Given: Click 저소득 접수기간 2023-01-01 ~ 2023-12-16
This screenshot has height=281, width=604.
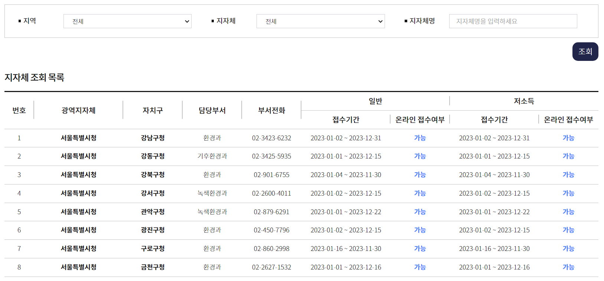Looking at the screenshot, I should 494,267.
